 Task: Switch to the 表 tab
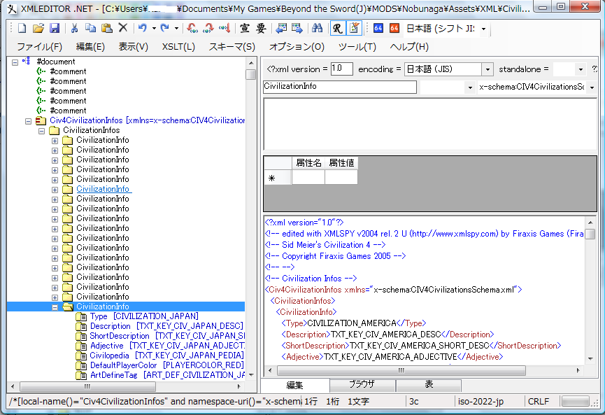coord(429,385)
